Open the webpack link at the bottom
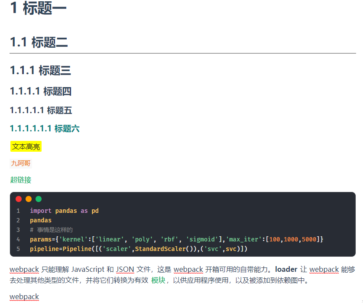The height and width of the screenshot is (303, 363). pos(24,296)
